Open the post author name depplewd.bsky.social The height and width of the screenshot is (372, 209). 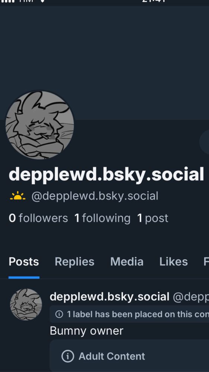[110, 296]
